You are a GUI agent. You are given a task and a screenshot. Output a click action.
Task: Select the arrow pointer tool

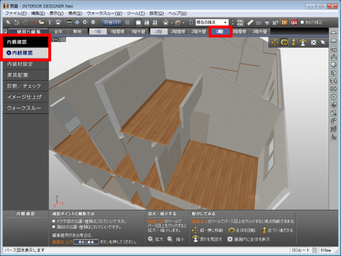pos(322,42)
